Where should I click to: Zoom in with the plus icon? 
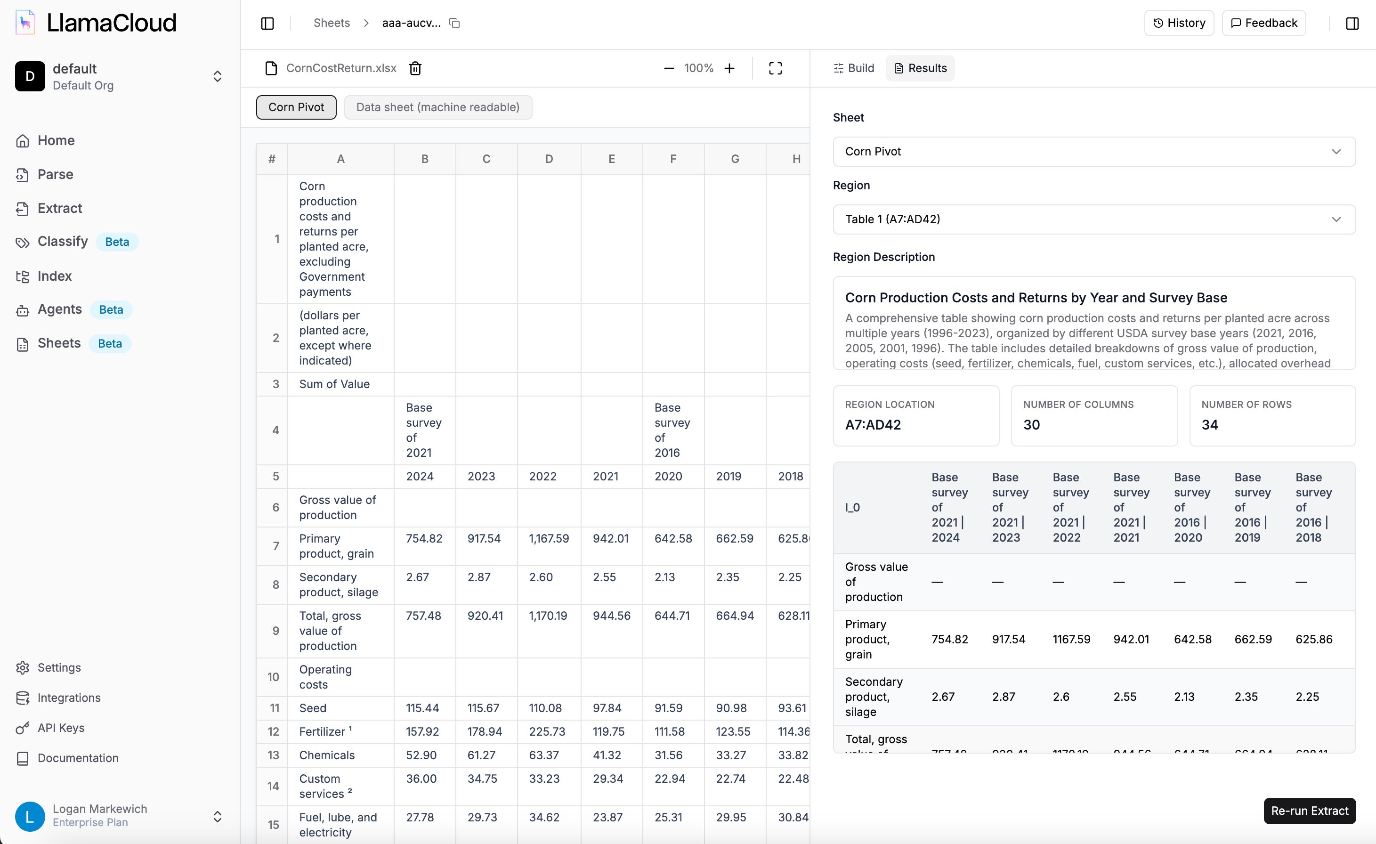tap(729, 68)
